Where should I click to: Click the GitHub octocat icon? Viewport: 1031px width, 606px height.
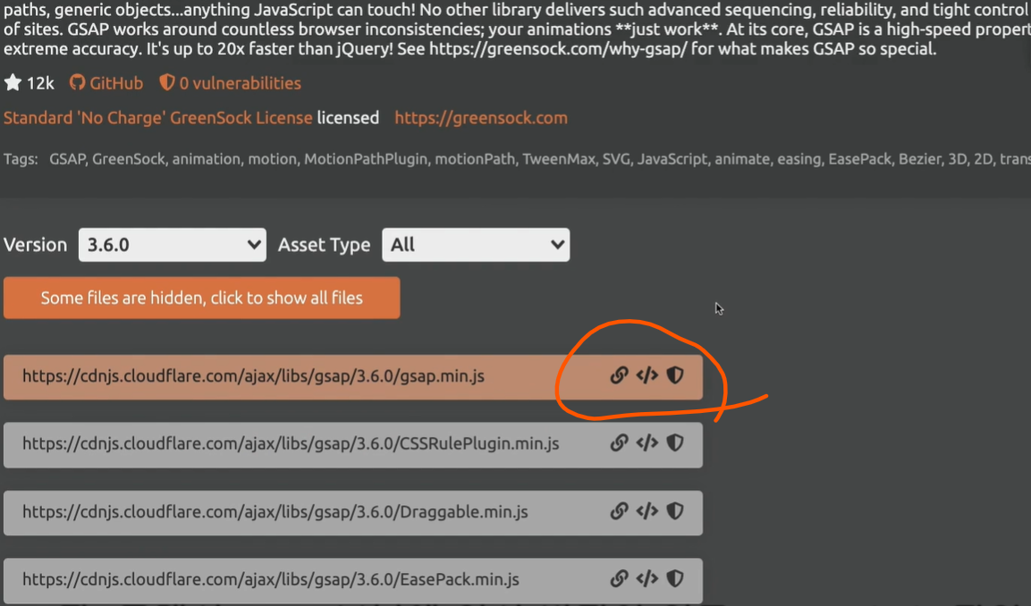(78, 82)
